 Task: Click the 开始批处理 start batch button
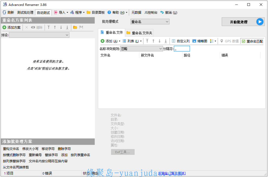(x=243, y=22)
